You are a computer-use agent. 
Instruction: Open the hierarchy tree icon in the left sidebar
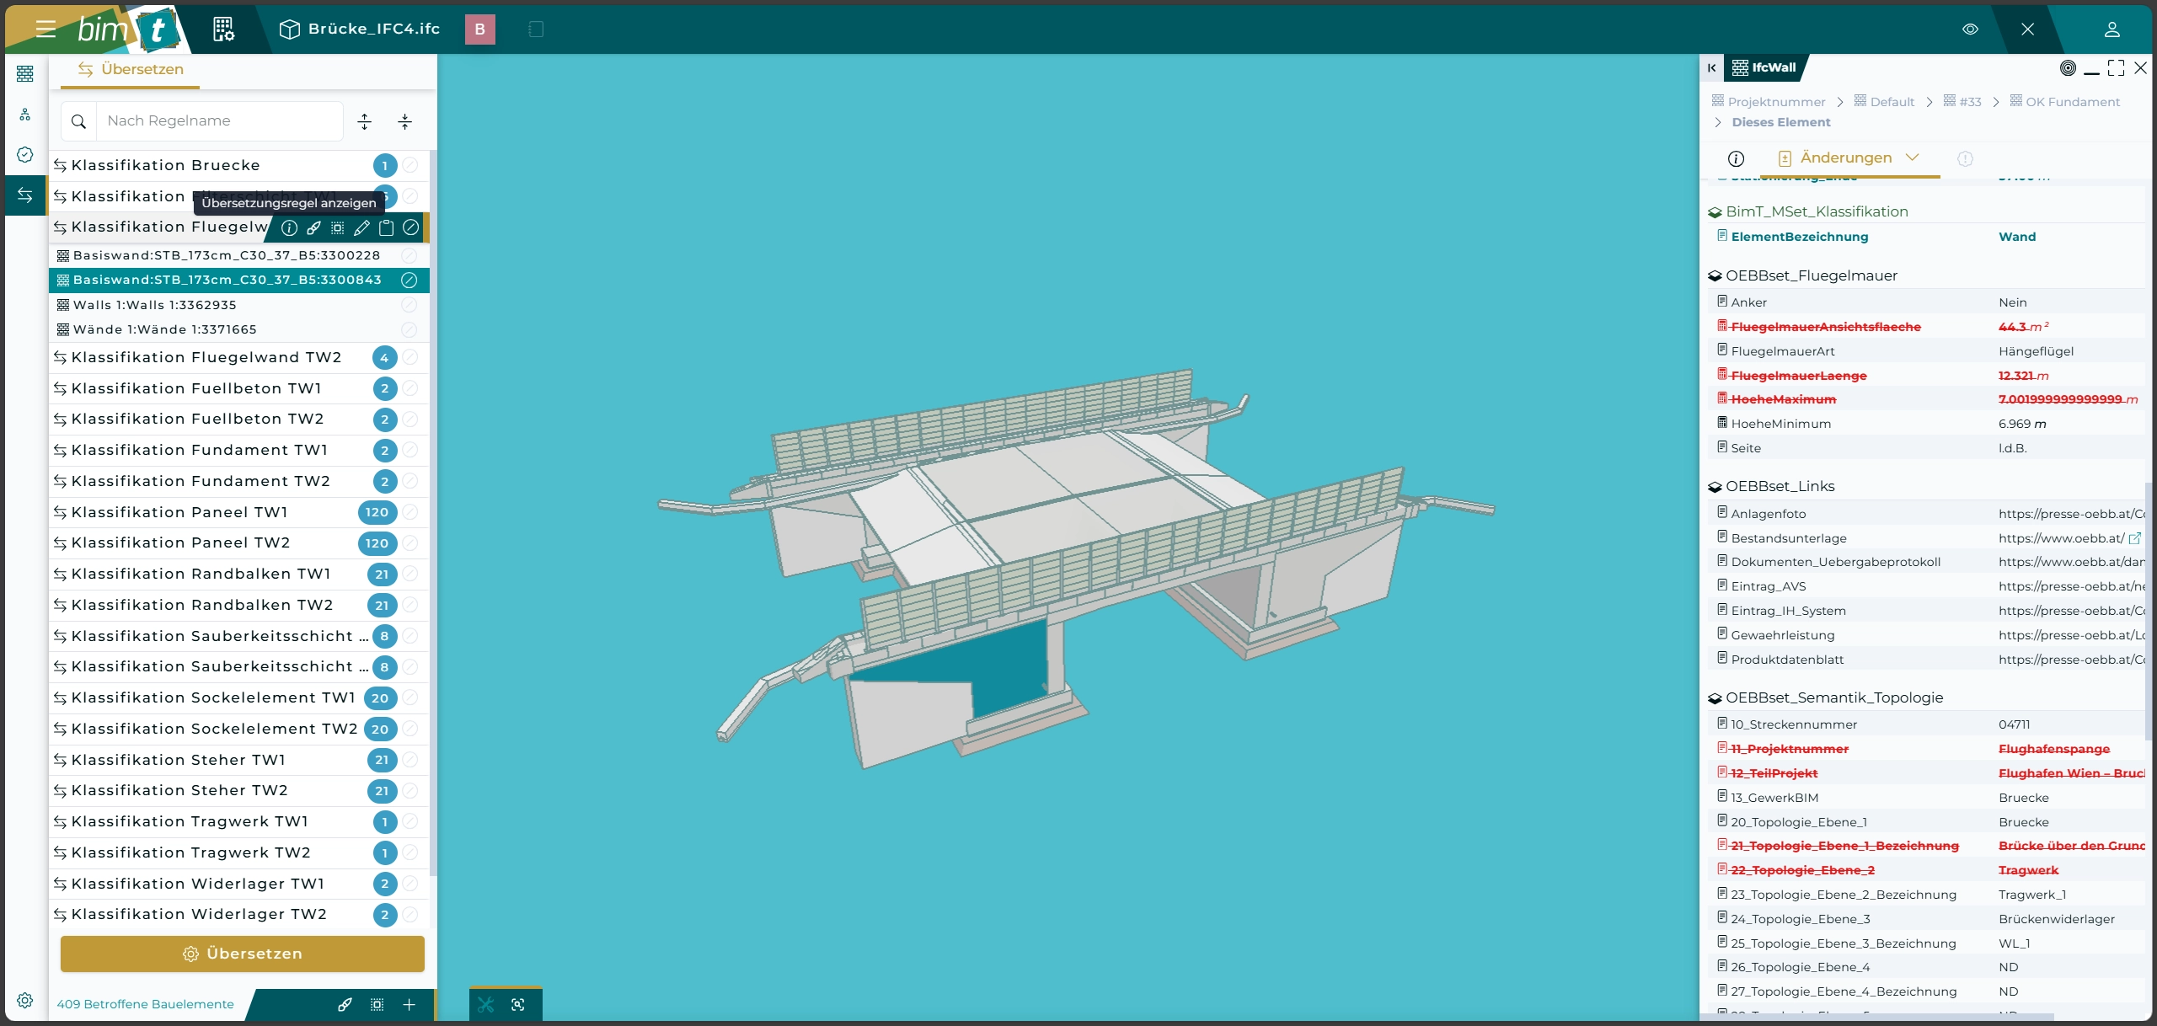25,115
